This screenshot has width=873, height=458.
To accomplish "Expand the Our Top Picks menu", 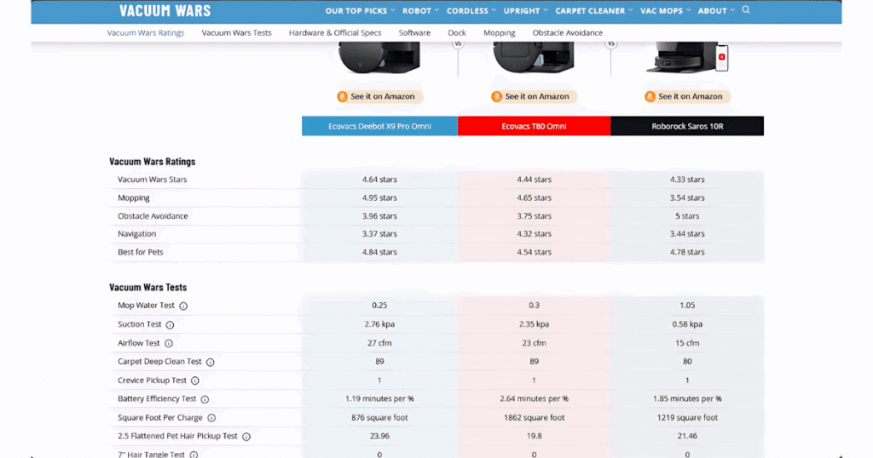I will coord(360,11).
